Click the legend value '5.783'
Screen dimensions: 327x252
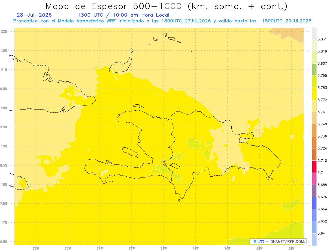pyautogui.click(x=322, y=88)
